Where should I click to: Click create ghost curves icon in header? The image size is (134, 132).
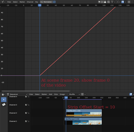point(109,2)
